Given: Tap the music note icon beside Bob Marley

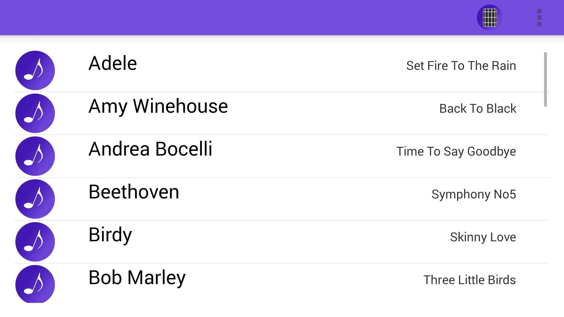Looking at the screenshot, I should [x=35, y=284].
